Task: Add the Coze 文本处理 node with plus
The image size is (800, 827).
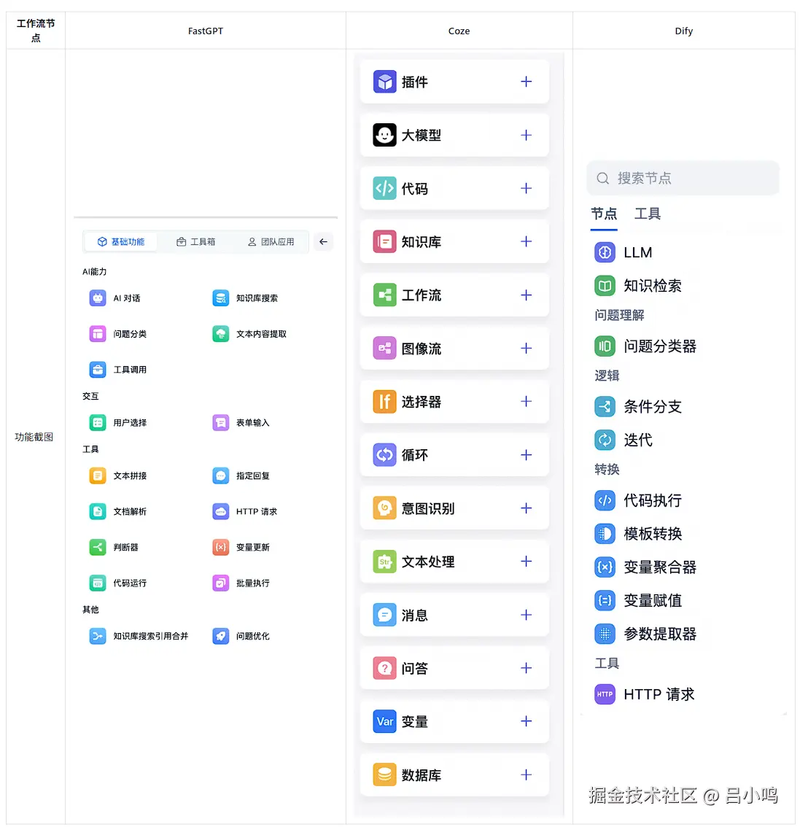Action: coord(526,562)
